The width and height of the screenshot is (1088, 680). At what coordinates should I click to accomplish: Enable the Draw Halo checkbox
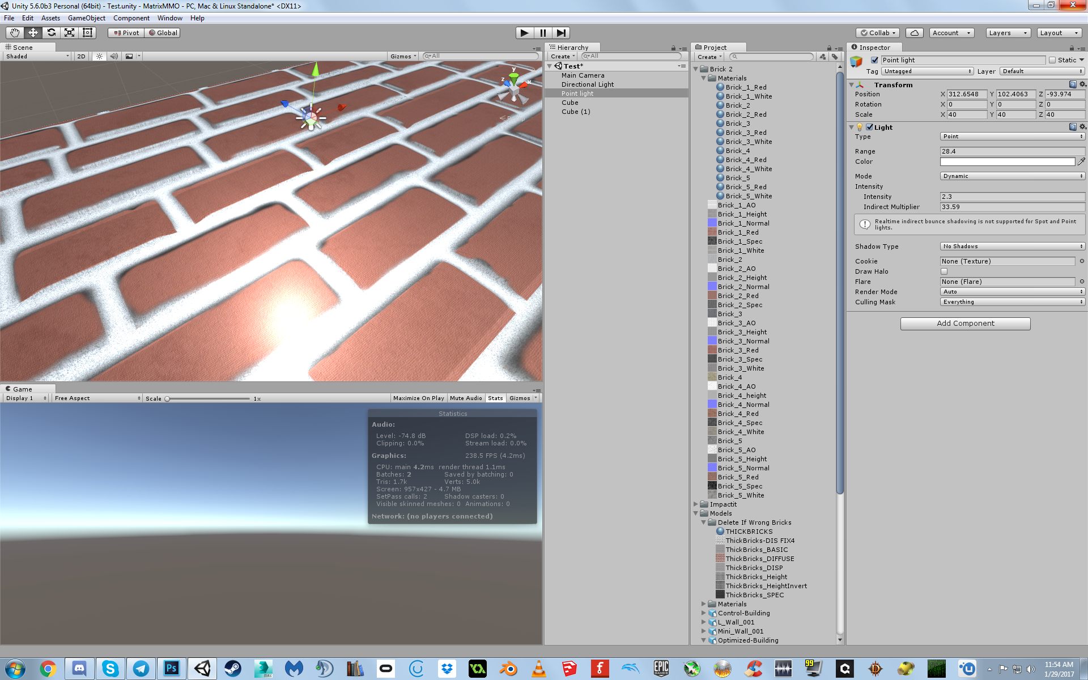coord(944,271)
